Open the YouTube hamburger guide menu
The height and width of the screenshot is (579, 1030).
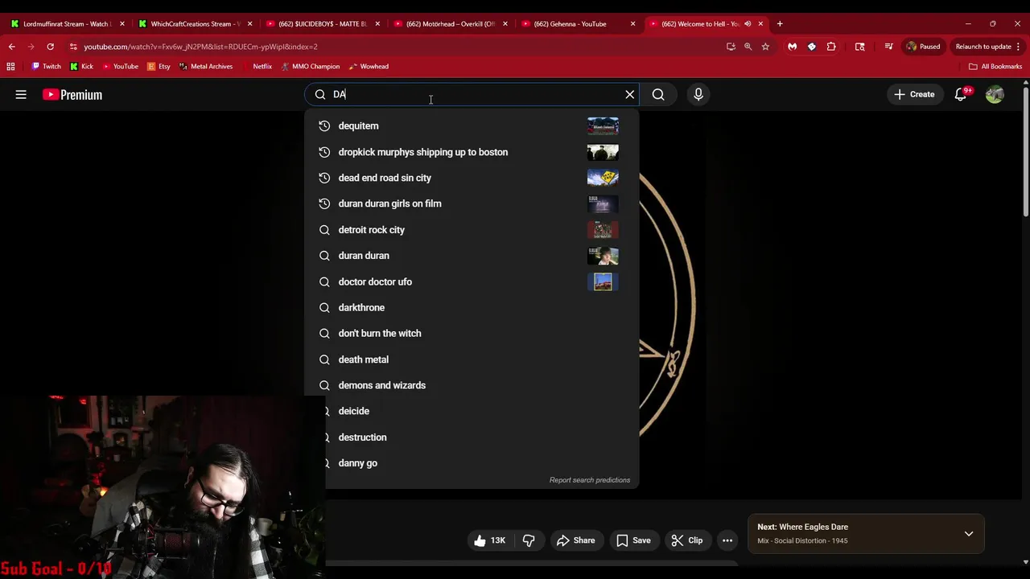click(21, 95)
